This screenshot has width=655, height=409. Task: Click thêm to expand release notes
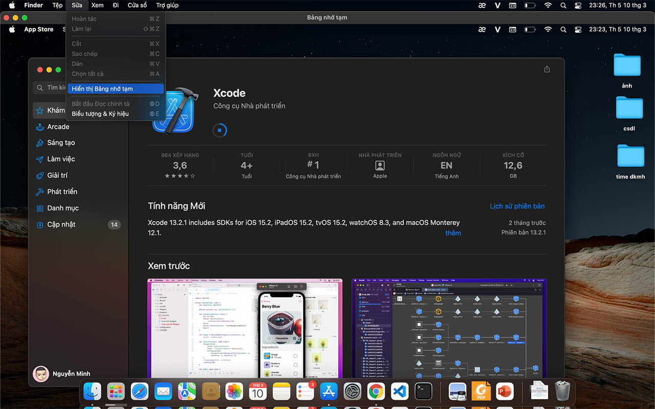pos(453,233)
